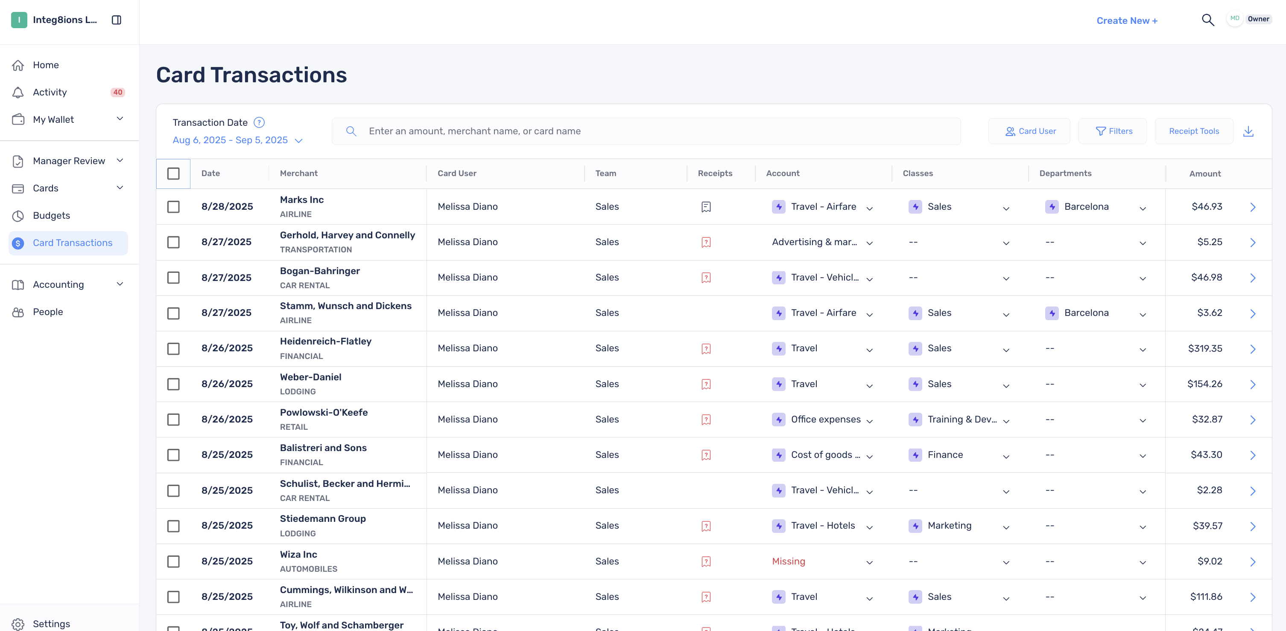Toggle the select-all checkbox in the table header
Image resolution: width=1286 pixels, height=631 pixels.
(x=173, y=174)
